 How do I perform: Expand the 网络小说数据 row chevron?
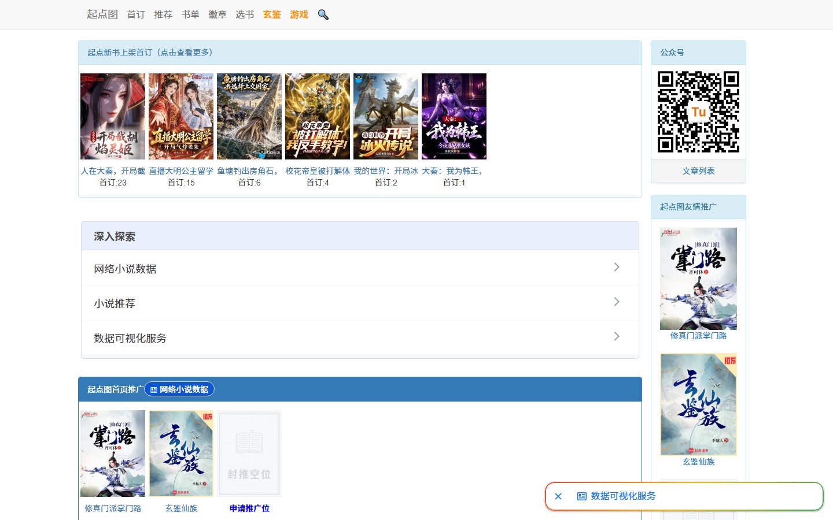617,267
